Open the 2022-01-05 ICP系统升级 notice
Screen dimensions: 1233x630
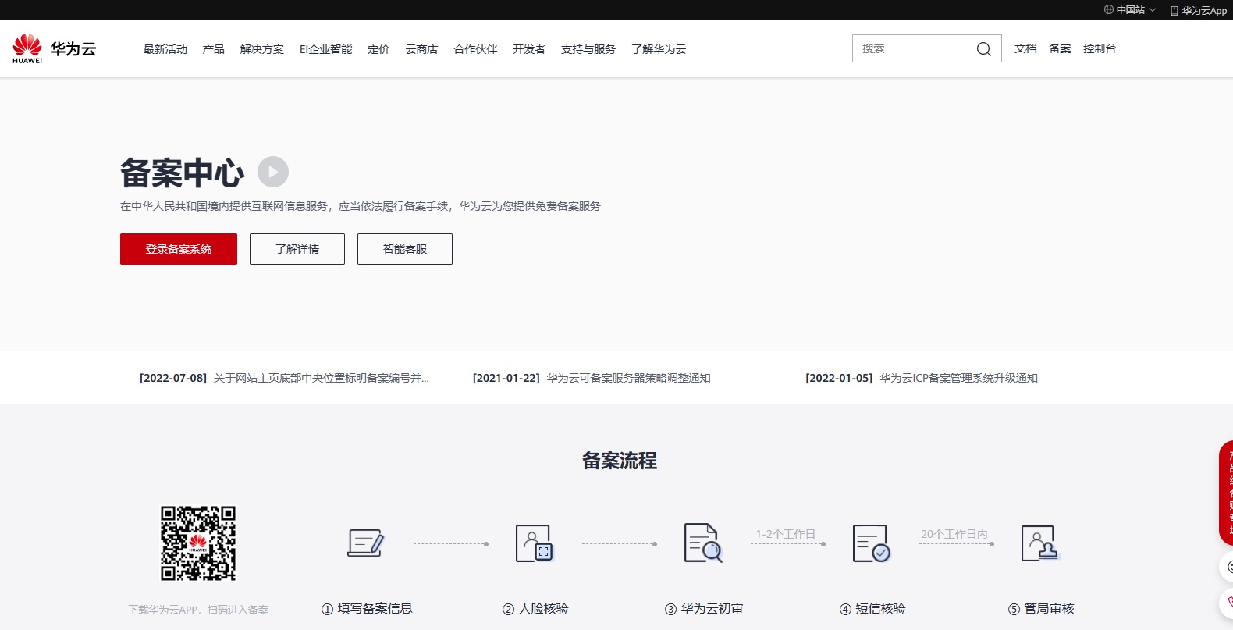pyautogui.click(x=922, y=378)
